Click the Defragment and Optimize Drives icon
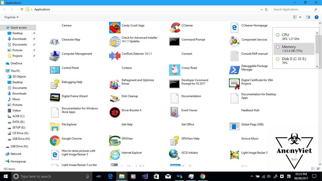Viewport: 322px width, 181px height. pyautogui.click(x=114, y=84)
